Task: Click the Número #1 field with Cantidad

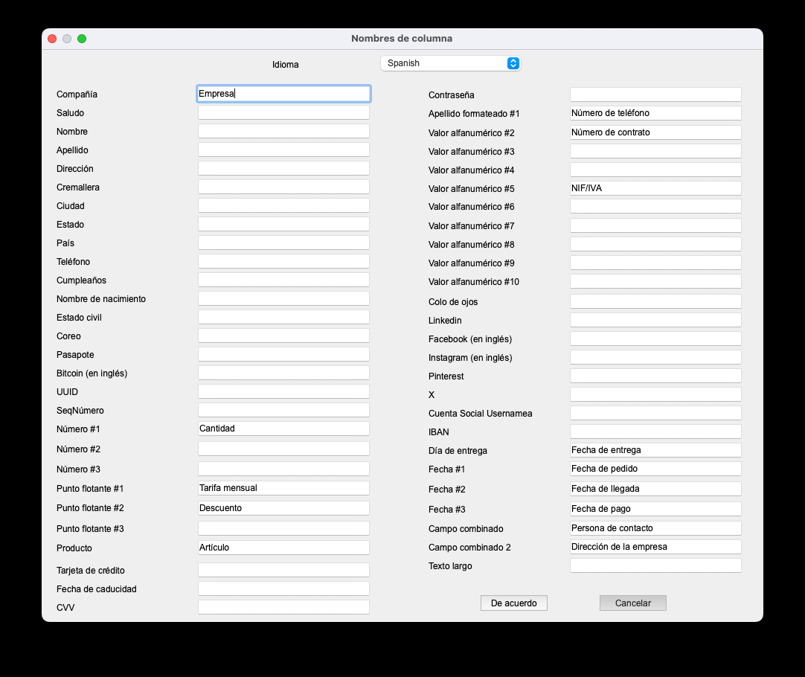Action: tap(283, 429)
